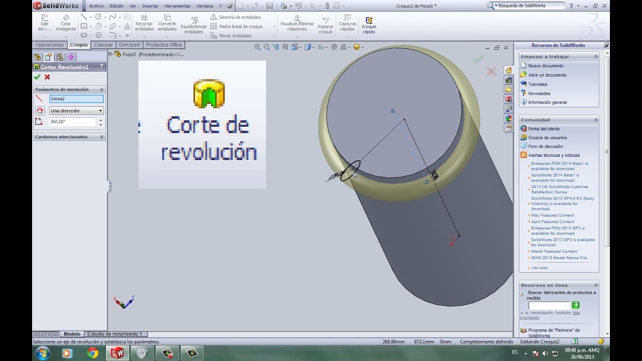Click the 360.00° angle field

click(x=72, y=122)
